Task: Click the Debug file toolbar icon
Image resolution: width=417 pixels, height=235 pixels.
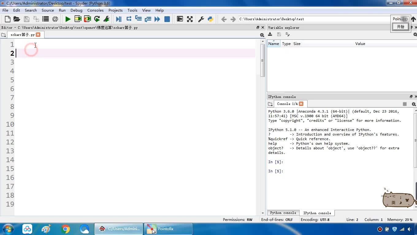Action: tap(119, 19)
